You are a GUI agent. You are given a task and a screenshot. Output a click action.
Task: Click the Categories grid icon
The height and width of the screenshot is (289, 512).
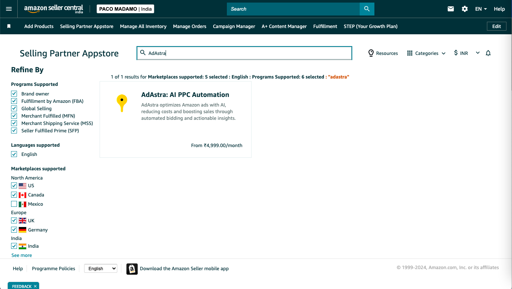pos(410,53)
